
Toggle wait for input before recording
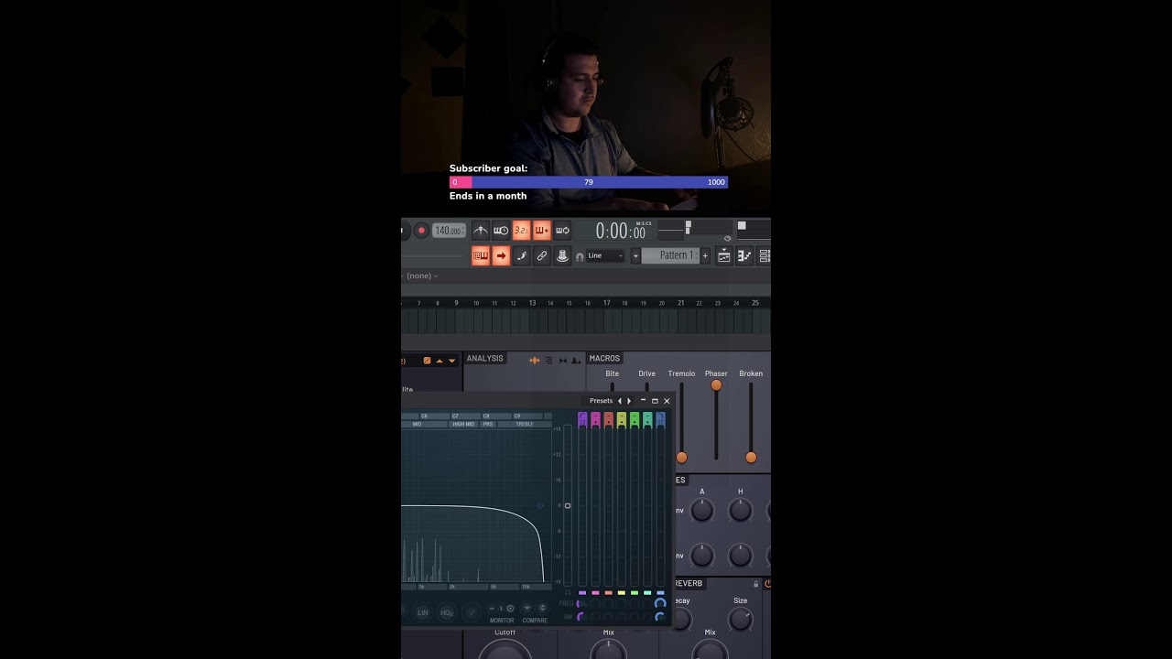point(501,231)
